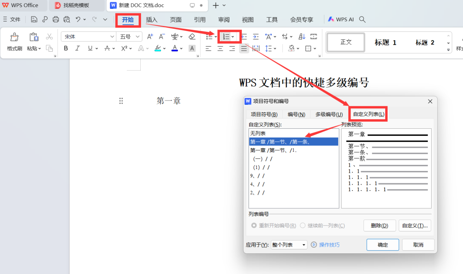Click the numbered list icon
463x274 pixels.
226,37
